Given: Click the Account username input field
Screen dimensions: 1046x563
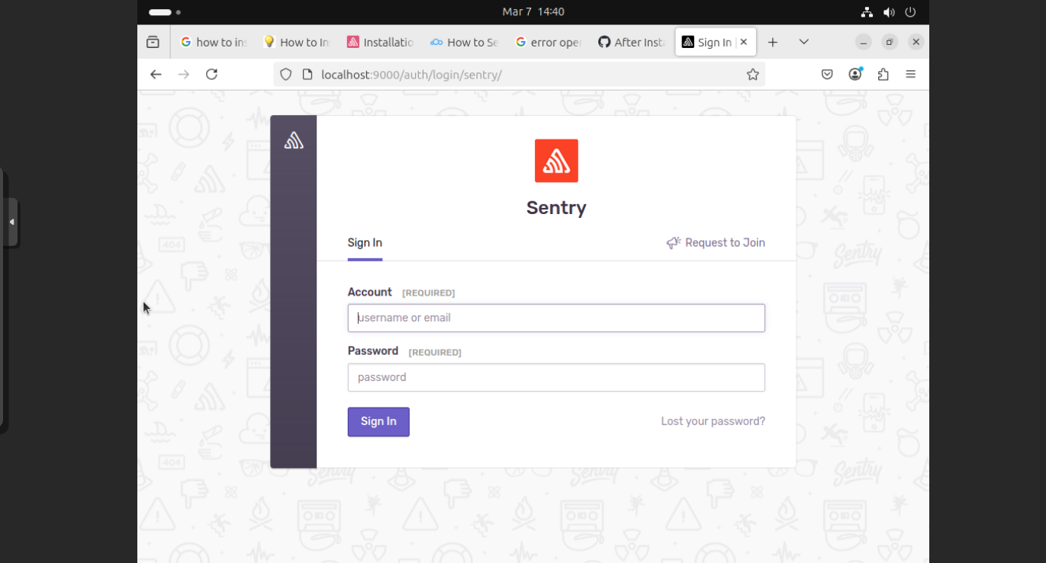Looking at the screenshot, I should pos(556,318).
